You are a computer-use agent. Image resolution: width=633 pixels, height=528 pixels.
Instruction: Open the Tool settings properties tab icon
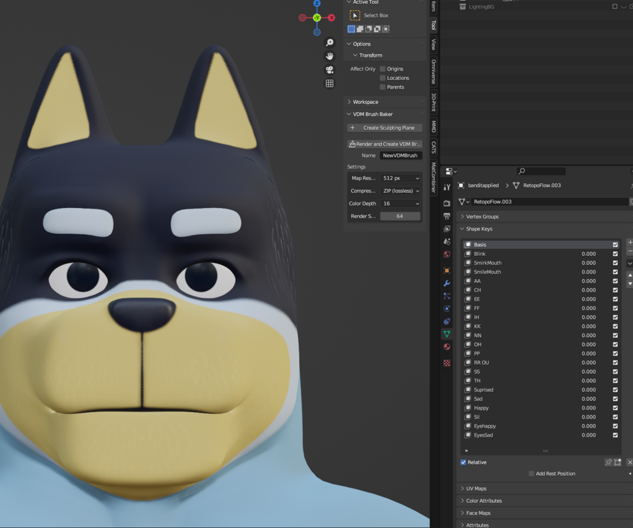tap(447, 187)
